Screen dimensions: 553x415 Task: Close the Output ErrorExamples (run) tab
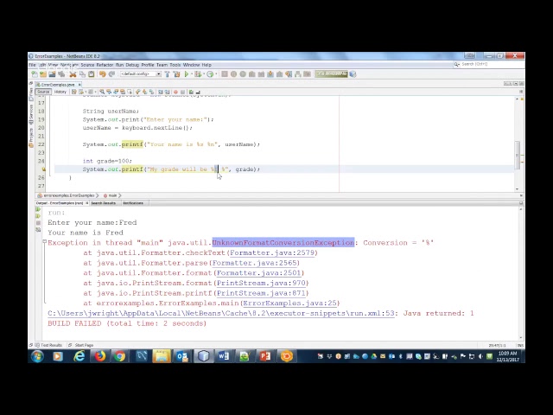(86, 203)
